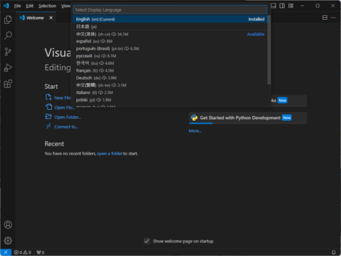The height and width of the screenshot is (256, 341).
Task: Select Japanese (ja) display language
Action: pos(170,27)
